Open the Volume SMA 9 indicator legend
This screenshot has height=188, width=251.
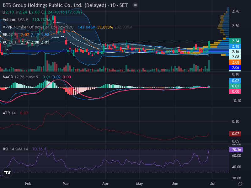15,20
